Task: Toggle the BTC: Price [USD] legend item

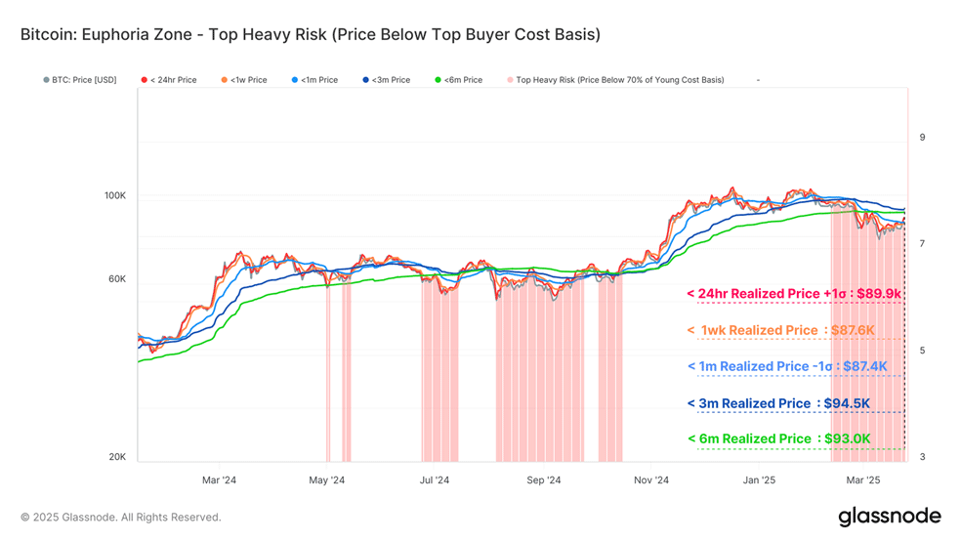Action: (x=80, y=80)
